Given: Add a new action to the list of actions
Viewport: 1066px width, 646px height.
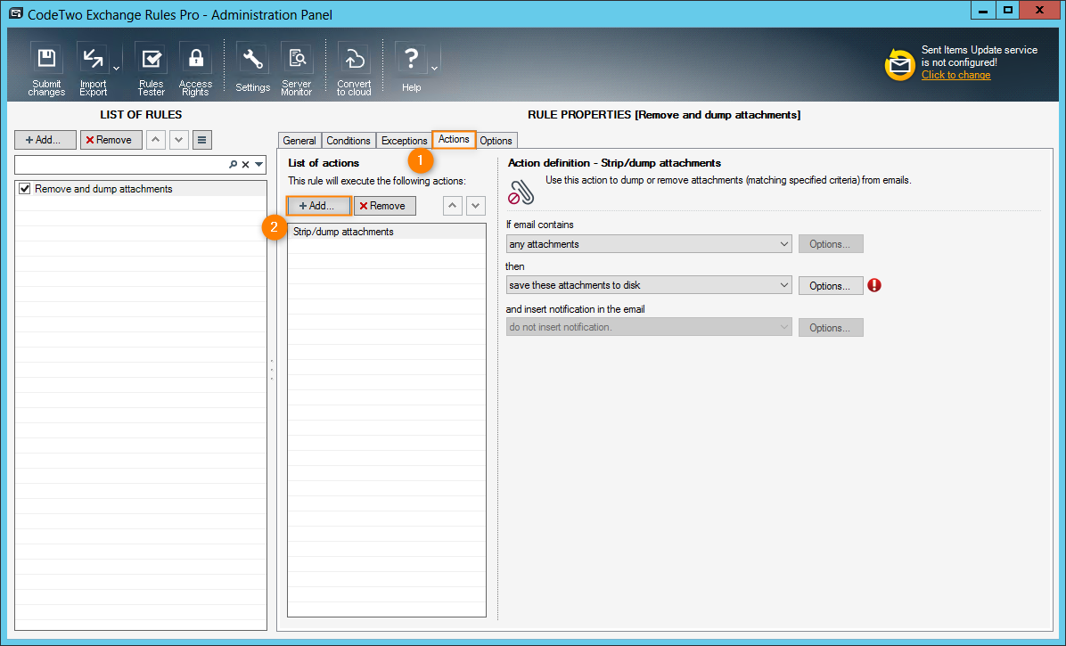Looking at the screenshot, I should 319,206.
